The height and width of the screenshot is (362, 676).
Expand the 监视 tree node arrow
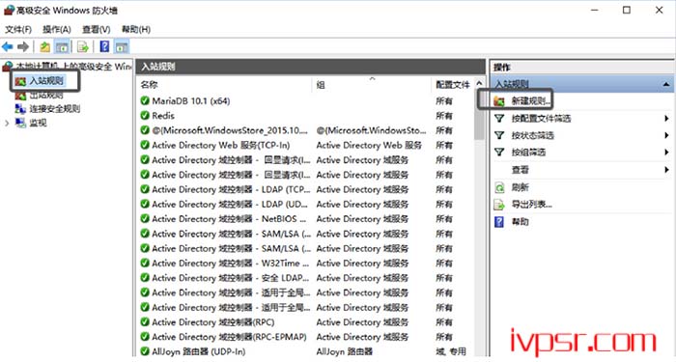(x=7, y=124)
